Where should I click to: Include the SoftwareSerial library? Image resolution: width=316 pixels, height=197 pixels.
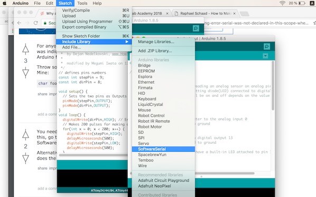[163, 149]
